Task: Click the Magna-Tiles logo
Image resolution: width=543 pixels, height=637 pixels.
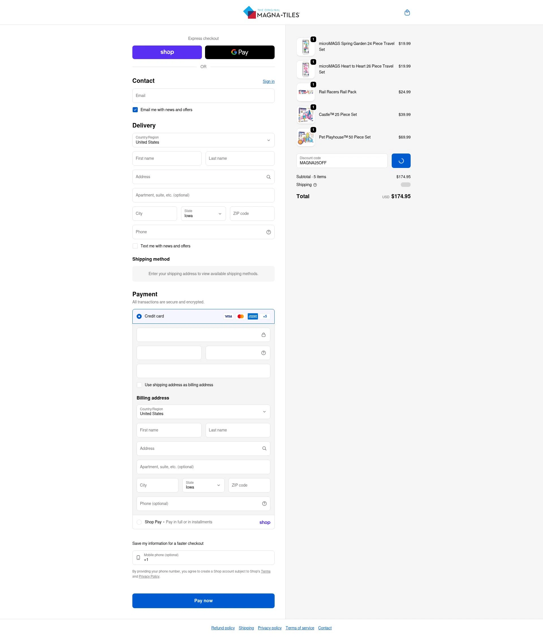Action: coord(271,12)
